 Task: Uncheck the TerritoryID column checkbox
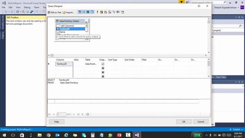coord(58,29)
